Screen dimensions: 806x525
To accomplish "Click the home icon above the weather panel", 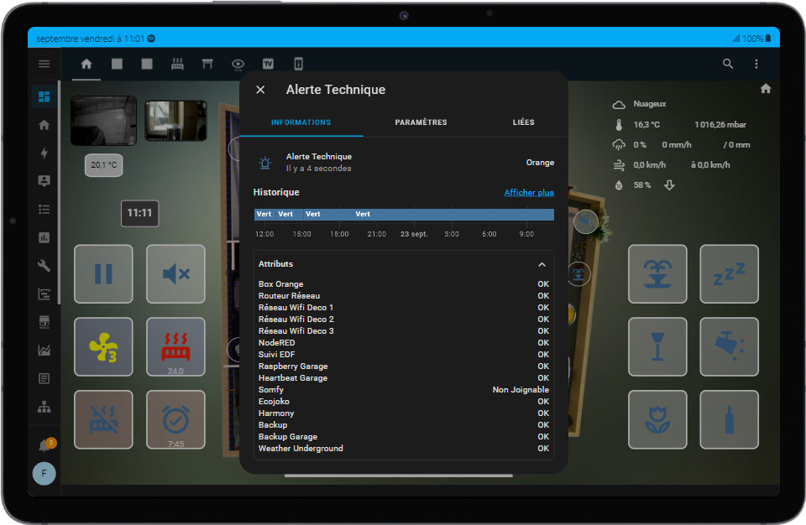I will (766, 89).
